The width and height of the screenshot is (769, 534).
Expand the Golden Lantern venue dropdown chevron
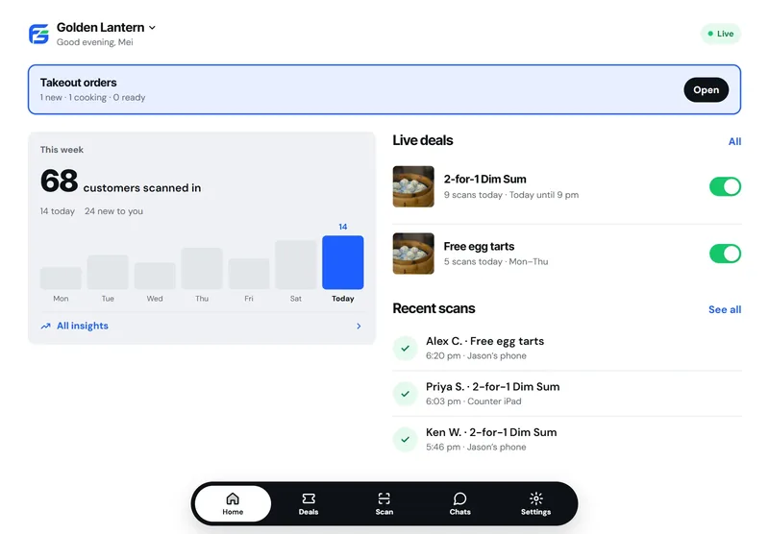[x=152, y=28]
